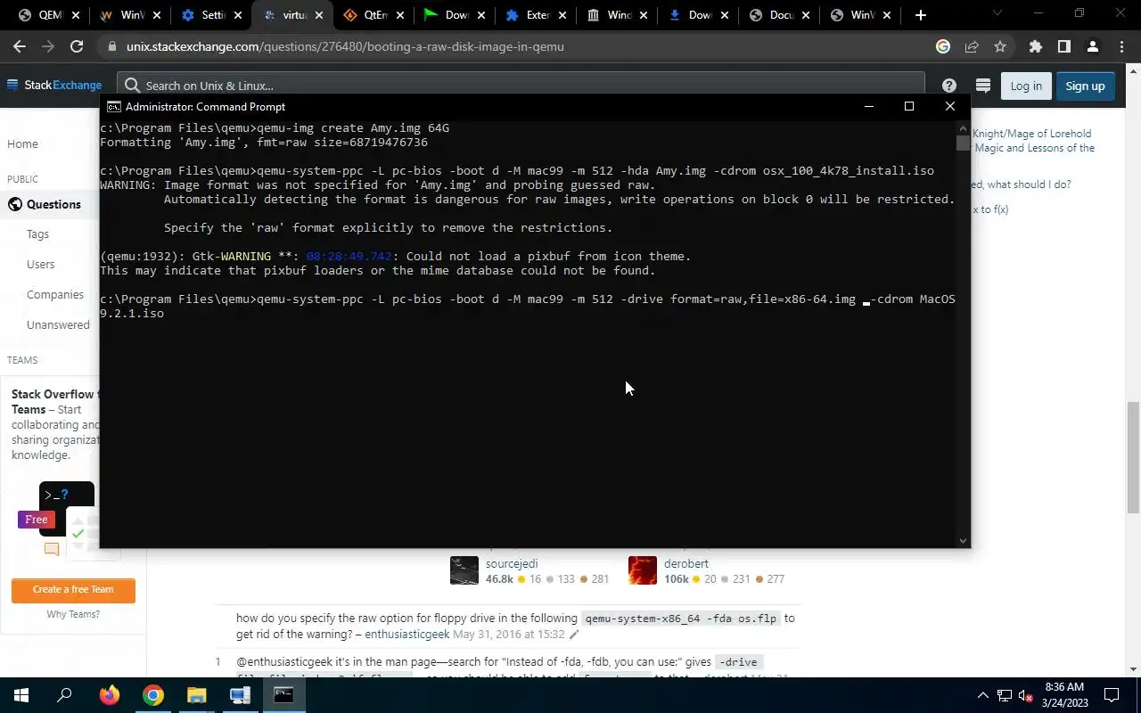Viewport: 1141px width, 713px height.
Task: Open the Command Prompt title bar icon
Action: [114, 106]
